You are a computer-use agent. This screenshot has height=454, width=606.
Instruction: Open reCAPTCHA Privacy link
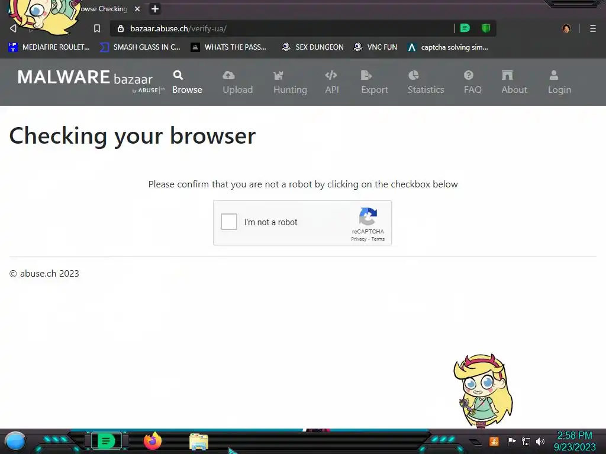tap(359, 239)
